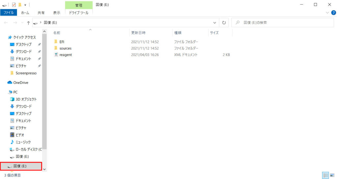Click the navigation pane scrollbar thumb

coord(44,92)
